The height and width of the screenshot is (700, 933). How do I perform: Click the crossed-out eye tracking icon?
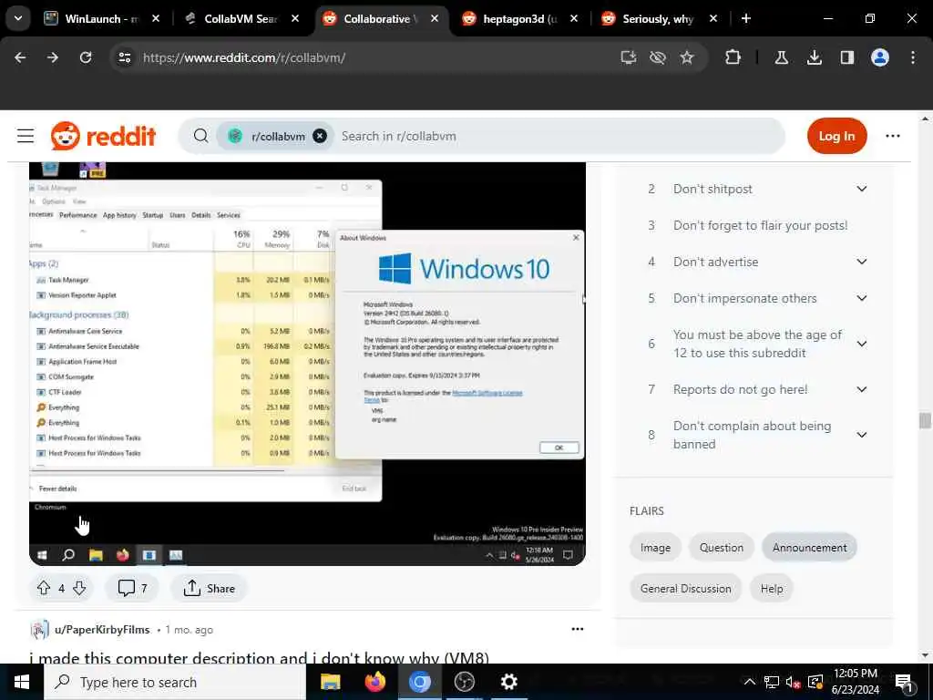(x=658, y=57)
